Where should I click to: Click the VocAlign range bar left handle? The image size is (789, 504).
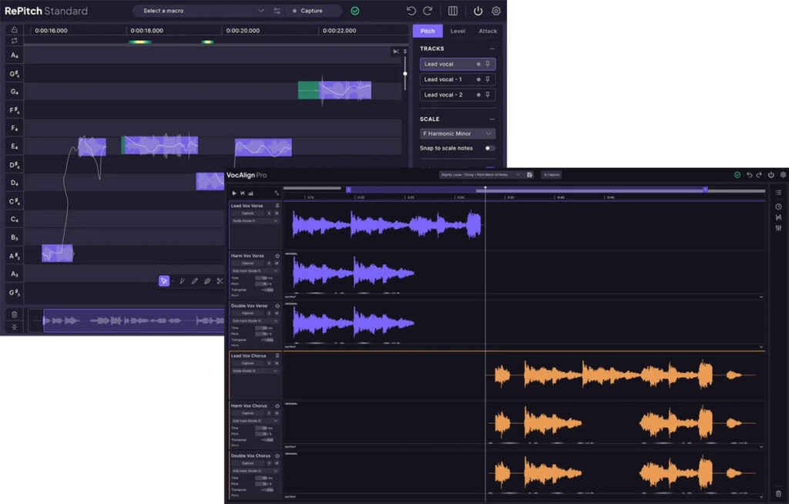[348, 190]
